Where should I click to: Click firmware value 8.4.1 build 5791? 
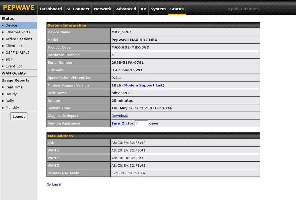tap(127, 70)
